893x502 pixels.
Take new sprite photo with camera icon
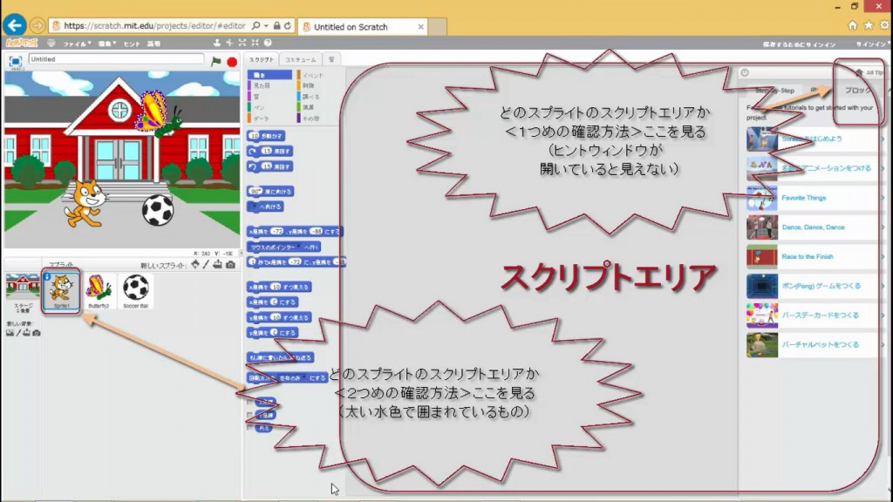pyautogui.click(x=230, y=265)
